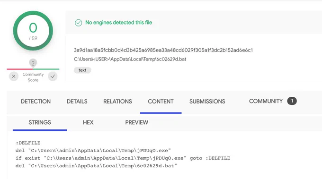
Task: Click the 'del ...6c02629d.bat' string line
Action: (96, 166)
